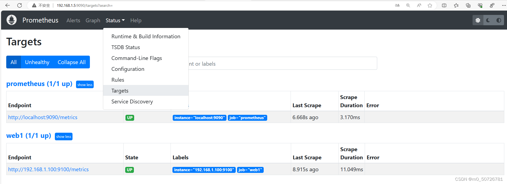Image resolution: width=507 pixels, height=184 pixels.
Task: Open Rules menu item
Action: (146, 80)
